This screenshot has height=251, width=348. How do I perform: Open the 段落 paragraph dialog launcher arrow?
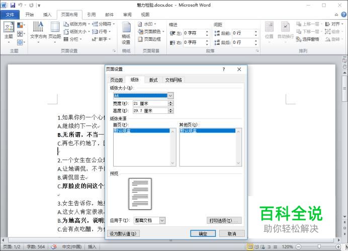click(x=257, y=51)
